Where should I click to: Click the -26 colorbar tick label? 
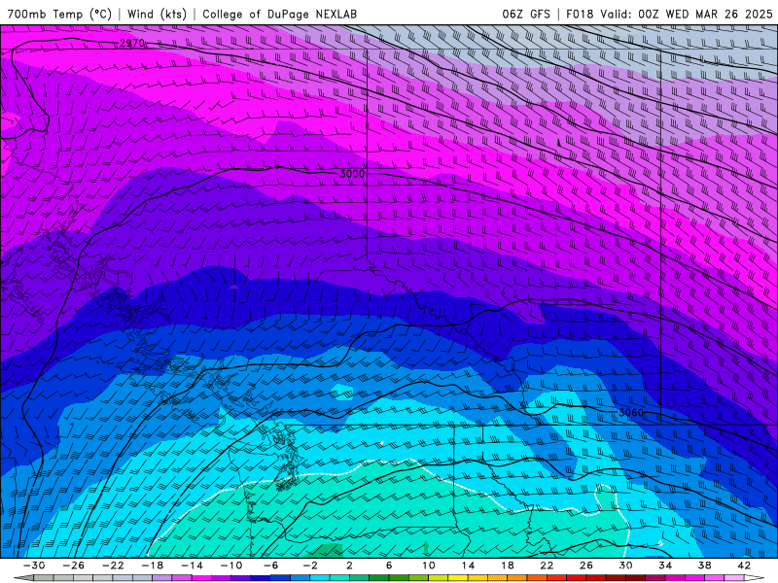(x=74, y=566)
